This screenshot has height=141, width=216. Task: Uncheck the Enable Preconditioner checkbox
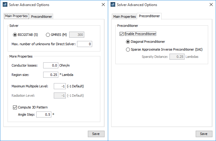coord(122,34)
